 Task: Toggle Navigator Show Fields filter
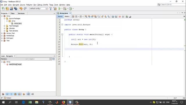point(7,94)
